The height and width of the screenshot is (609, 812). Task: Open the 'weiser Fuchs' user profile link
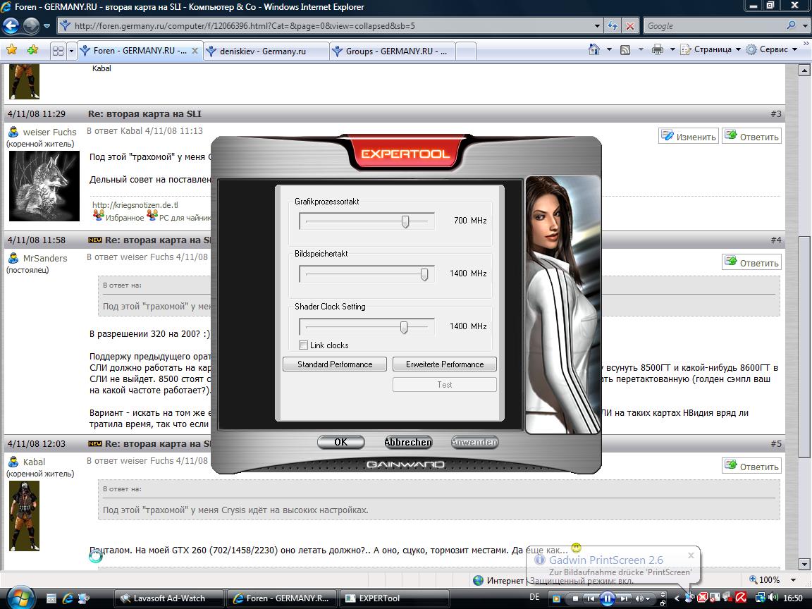pos(49,132)
